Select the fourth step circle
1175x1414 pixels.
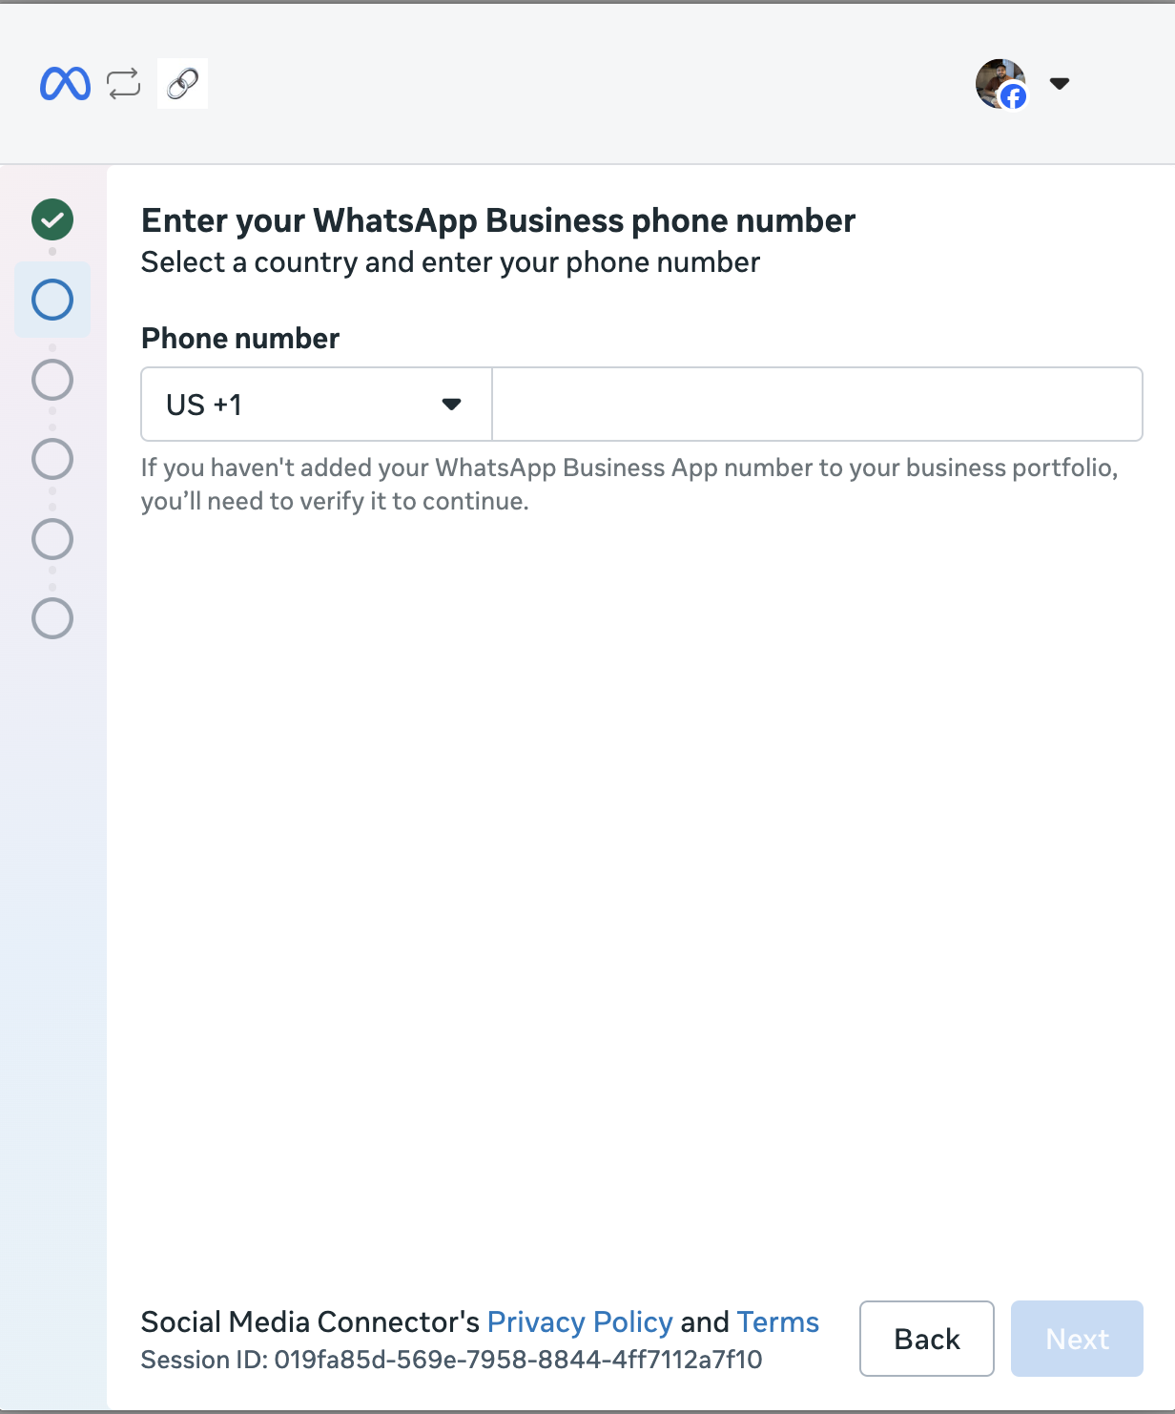pyautogui.click(x=52, y=459)
